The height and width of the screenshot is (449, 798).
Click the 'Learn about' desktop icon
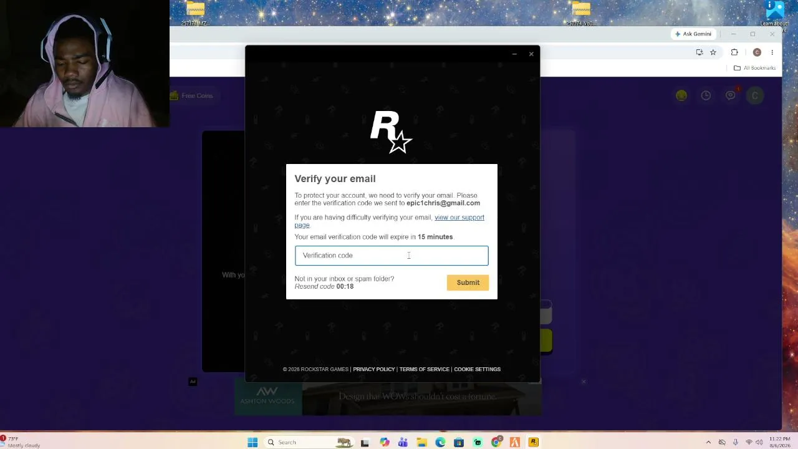coord(774,14)
